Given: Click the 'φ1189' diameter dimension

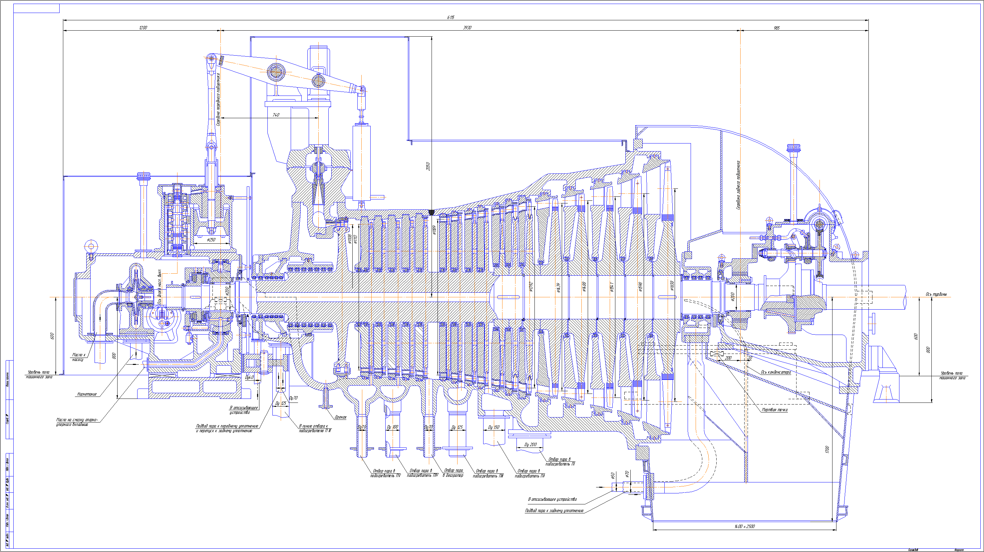Looking at the screenshot, I should (x=434, y=230).
